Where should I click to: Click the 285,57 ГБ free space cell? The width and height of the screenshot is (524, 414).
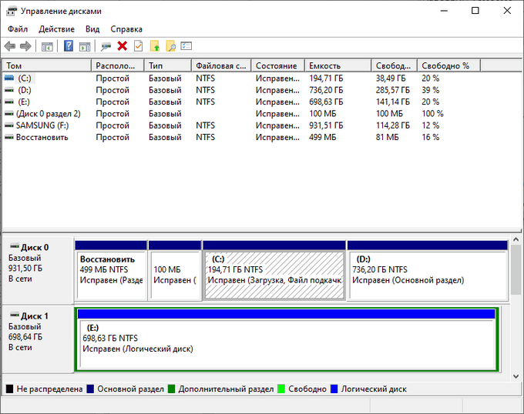point(393,90)
